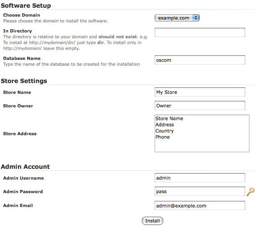Viewport: 256px width, 231px height.
Task: Focus the empty In Directory input field
Action: coord(200,32)
